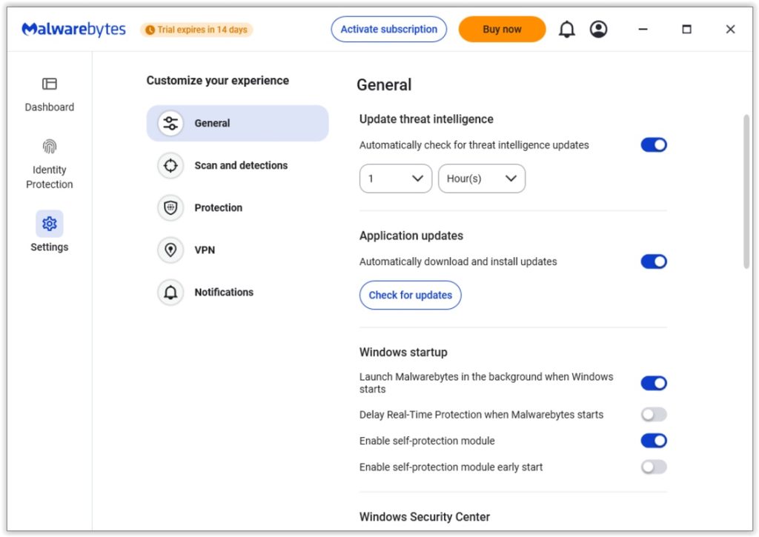Click the Windows startup heading
This screenshot has width=759, height=537.
[403, 352]
